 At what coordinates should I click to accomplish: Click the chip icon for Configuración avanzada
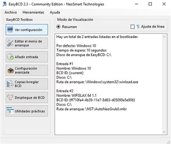pyautogui.click(x=10, y=71)
